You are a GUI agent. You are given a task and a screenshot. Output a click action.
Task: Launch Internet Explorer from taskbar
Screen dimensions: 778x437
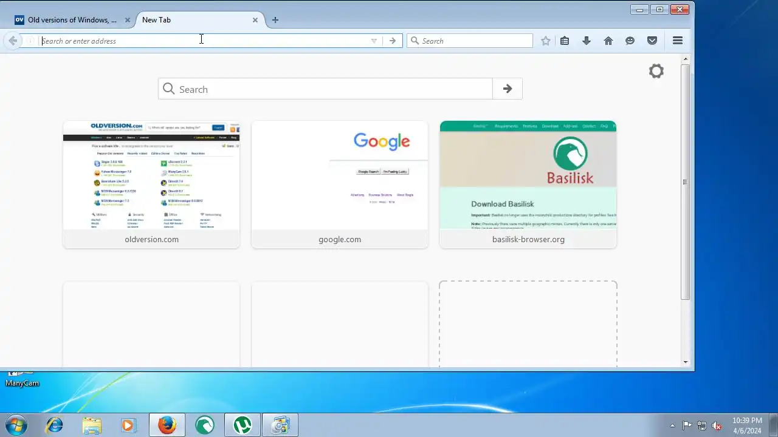tap(55, 425)
